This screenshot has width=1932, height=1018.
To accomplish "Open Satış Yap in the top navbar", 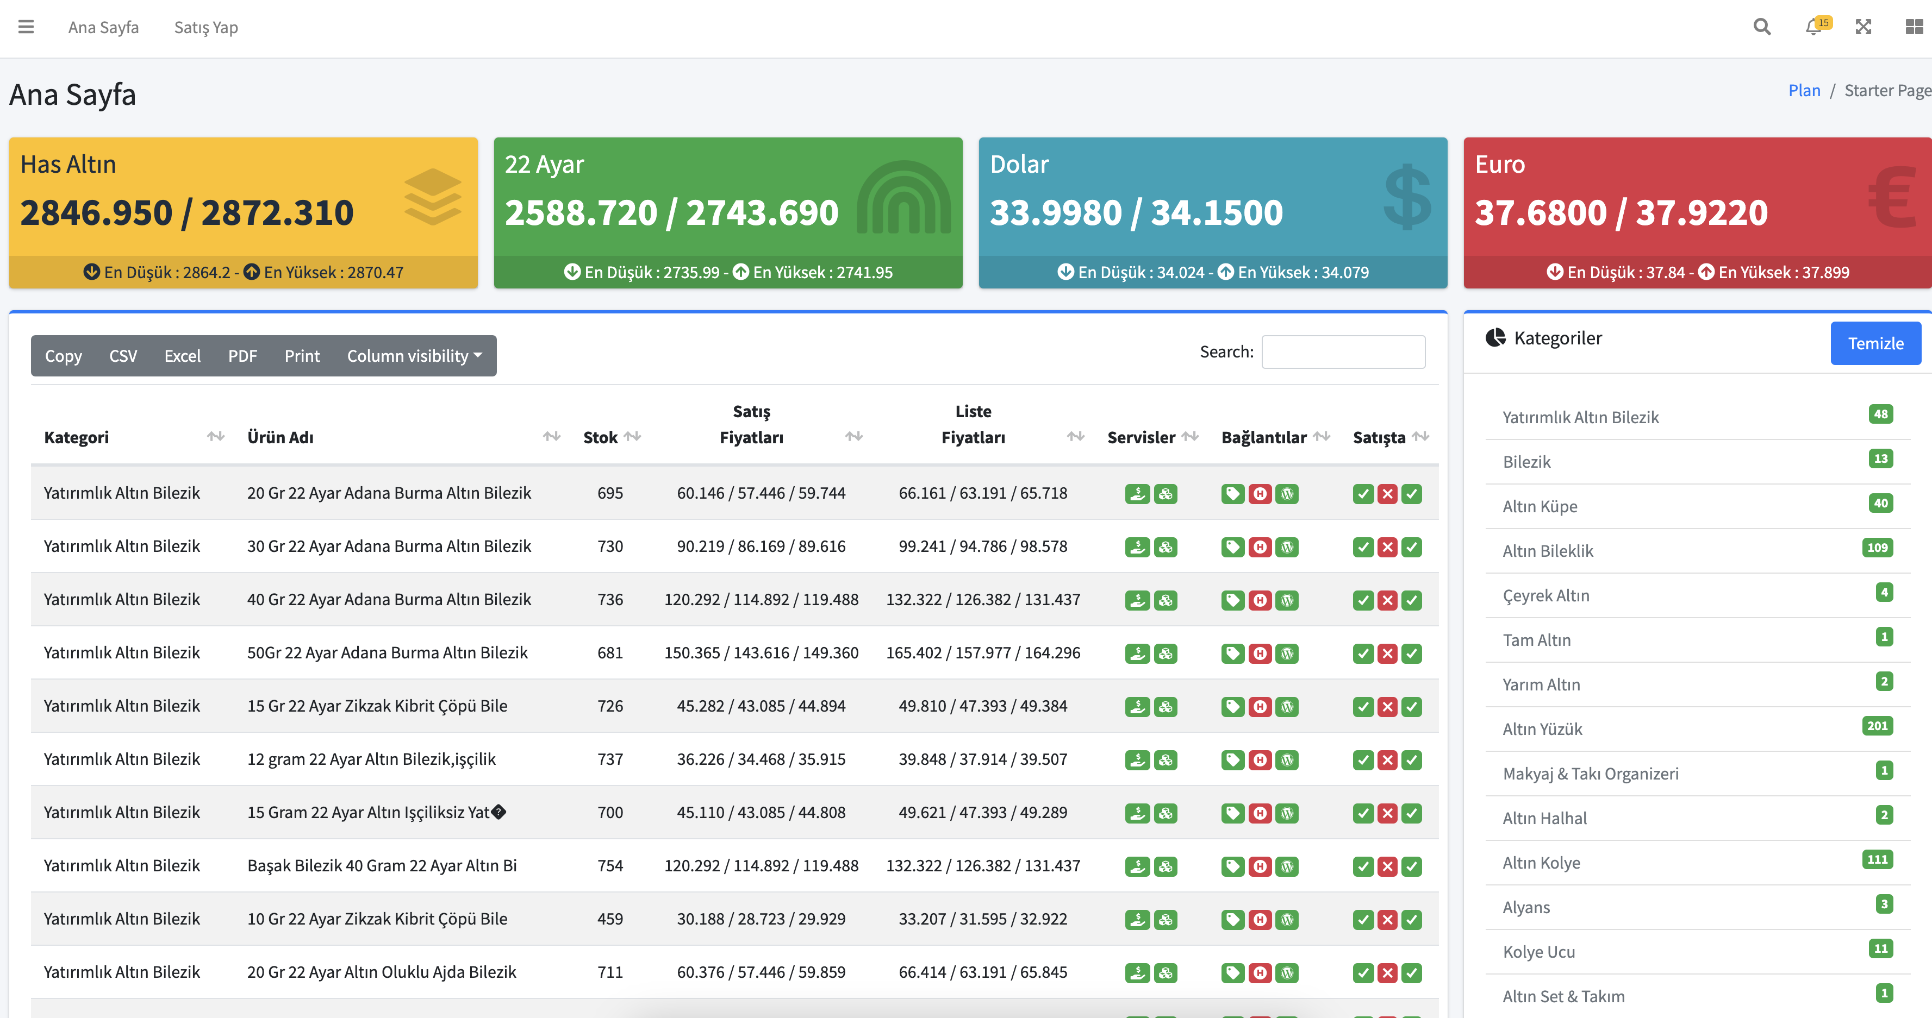I will tap(206, 27).
